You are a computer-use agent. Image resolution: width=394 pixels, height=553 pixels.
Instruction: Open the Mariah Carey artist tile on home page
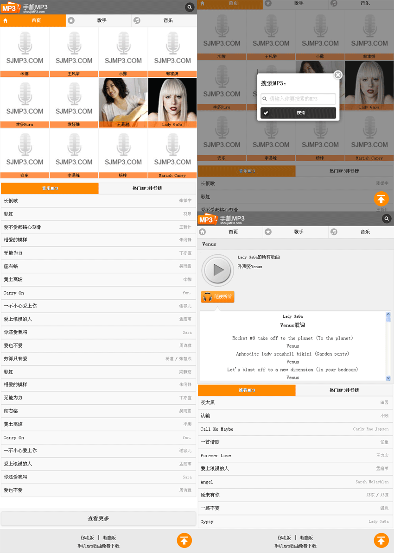coord(172,153)
